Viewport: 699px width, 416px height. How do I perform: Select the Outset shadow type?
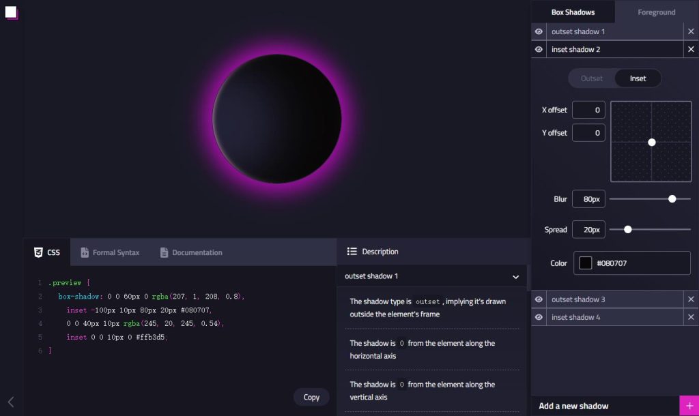(592, 78)
